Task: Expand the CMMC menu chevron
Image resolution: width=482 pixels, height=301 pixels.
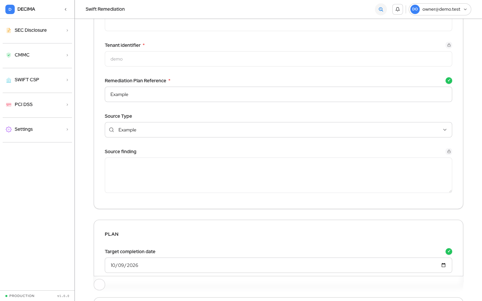Action: (x=67, y=55)
